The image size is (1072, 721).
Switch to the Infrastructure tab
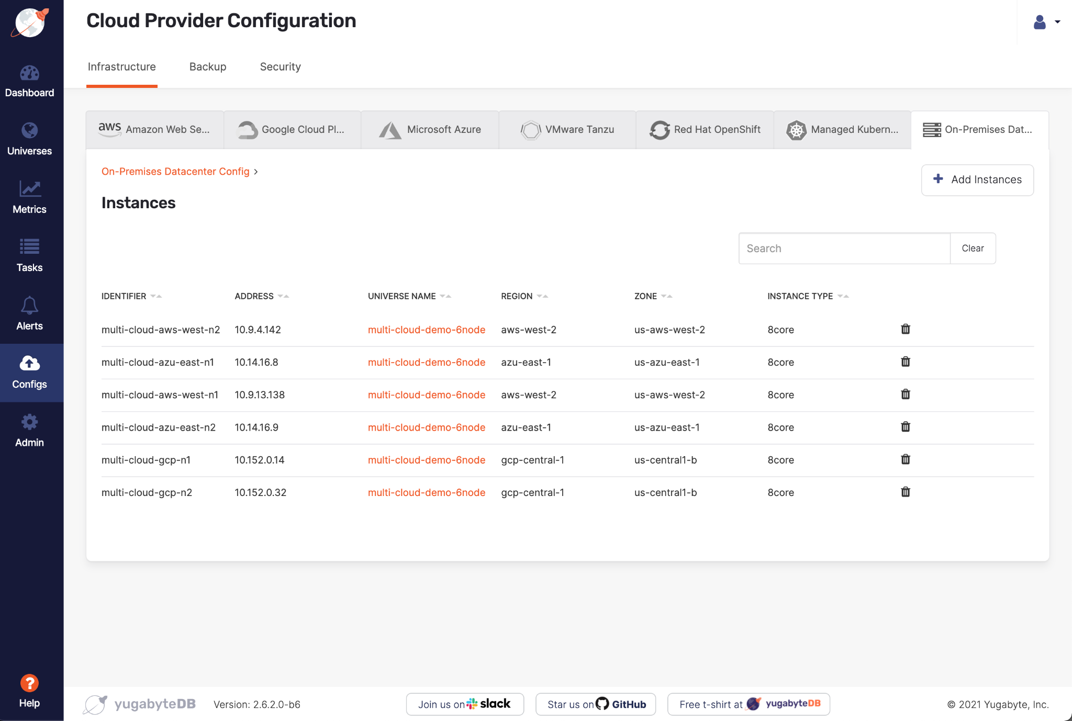pos(122,67)
